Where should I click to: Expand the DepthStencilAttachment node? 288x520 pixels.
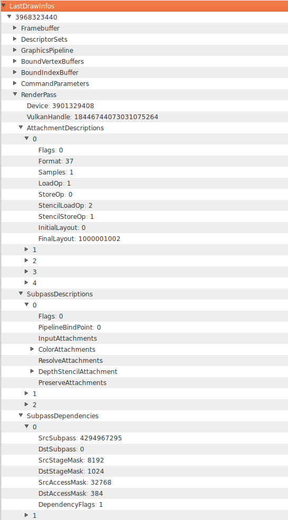point(33,371)
